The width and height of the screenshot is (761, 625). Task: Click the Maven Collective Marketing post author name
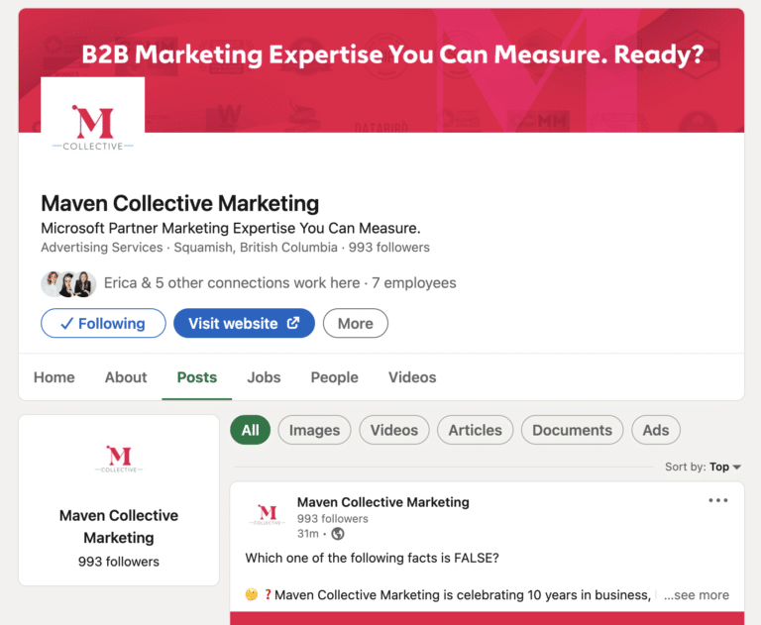[x=382, y=502]
